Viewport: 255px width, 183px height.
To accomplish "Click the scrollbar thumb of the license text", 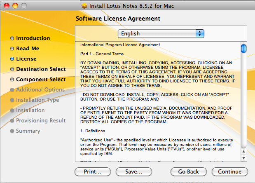I will point(243,49).
